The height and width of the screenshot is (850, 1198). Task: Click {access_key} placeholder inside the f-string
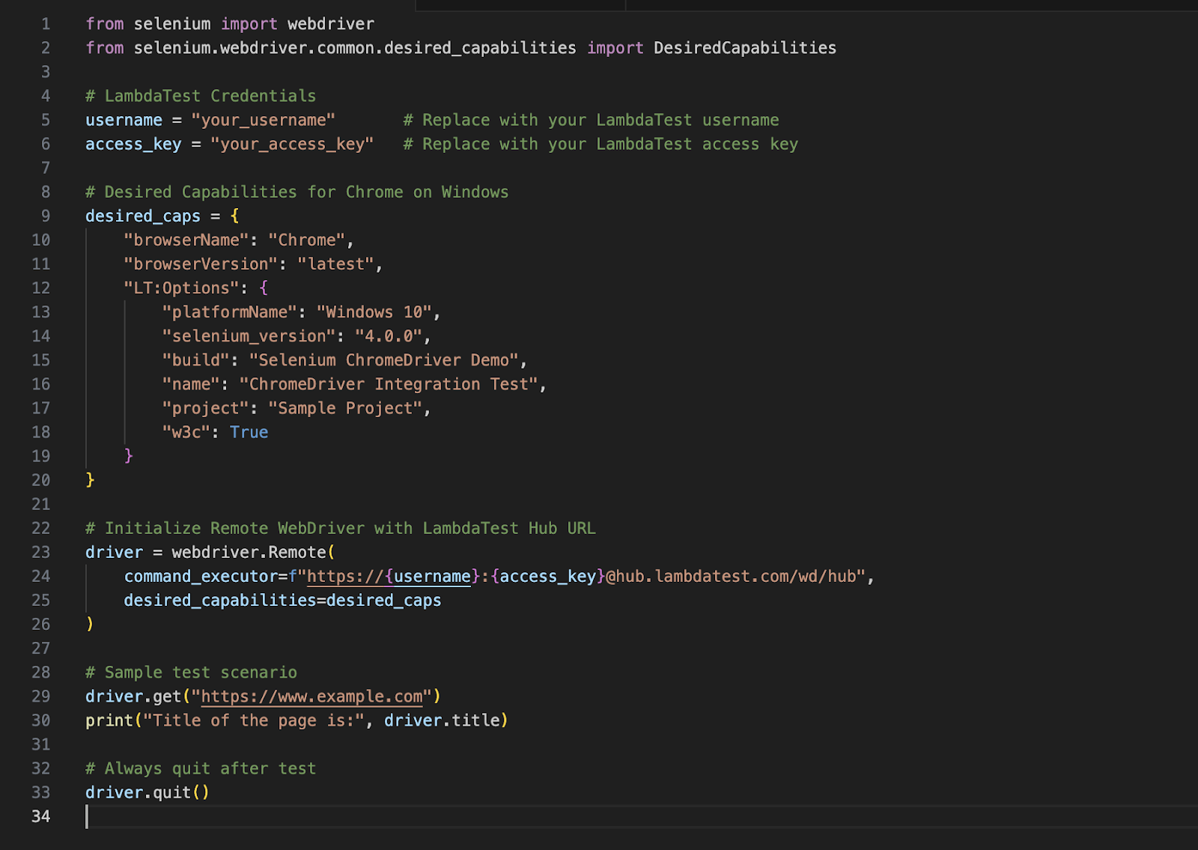pos(548,577)
